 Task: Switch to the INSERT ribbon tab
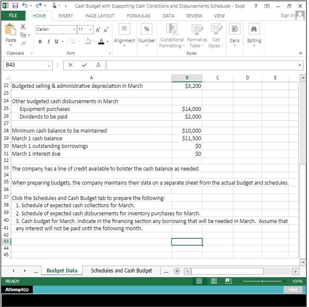point(66,16)
